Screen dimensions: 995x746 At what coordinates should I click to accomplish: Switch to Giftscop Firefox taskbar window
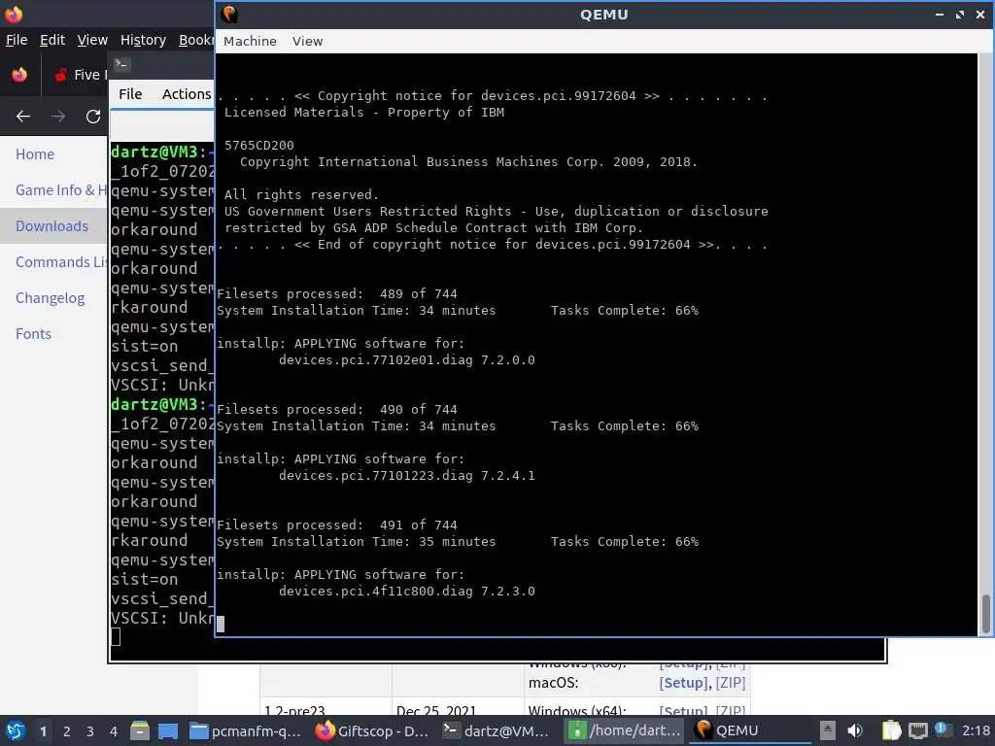pyautogui.click(x=372, y=730)
